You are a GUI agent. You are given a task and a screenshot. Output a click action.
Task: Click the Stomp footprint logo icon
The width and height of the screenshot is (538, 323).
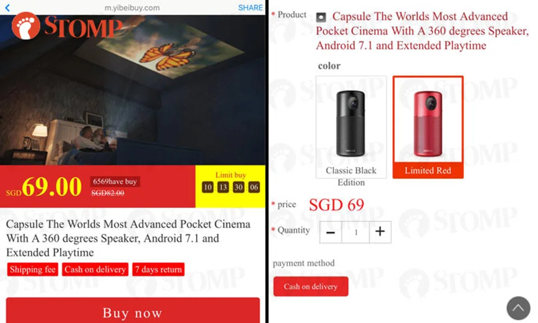click(x=26, y=26)
